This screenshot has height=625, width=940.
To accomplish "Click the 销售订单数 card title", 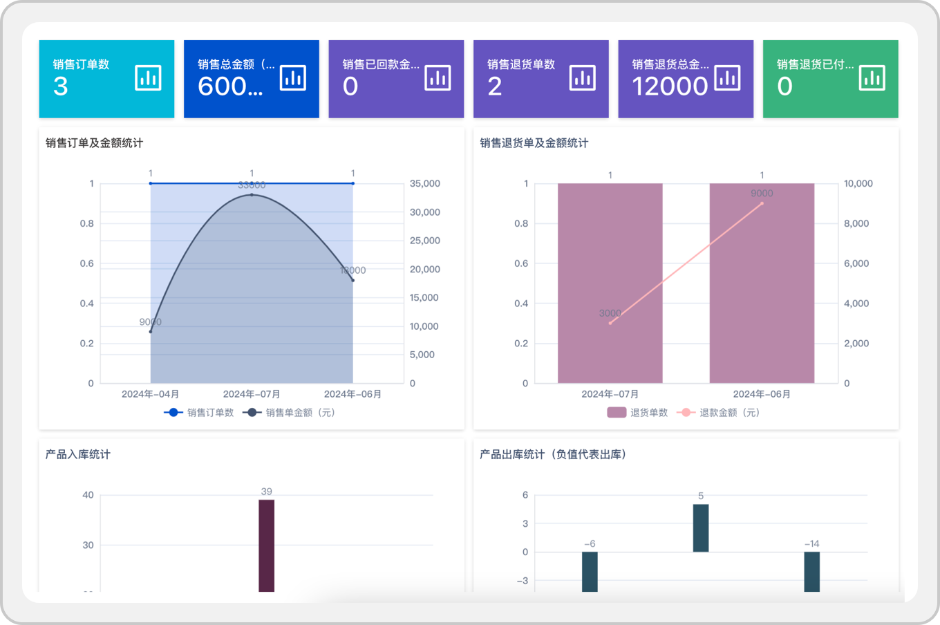I will click(82, 64).
